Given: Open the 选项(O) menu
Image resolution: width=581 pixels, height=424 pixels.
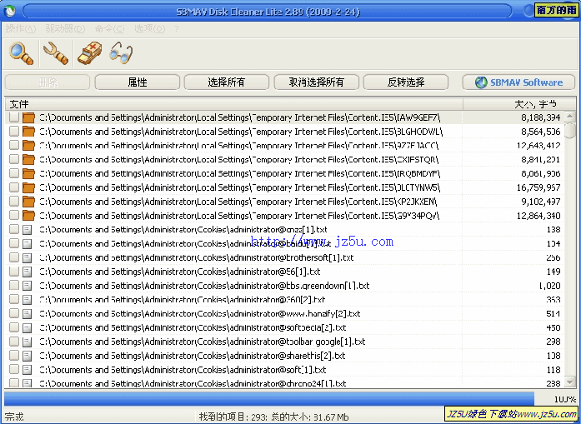Looking at the screenshot, I should [149, 28].
